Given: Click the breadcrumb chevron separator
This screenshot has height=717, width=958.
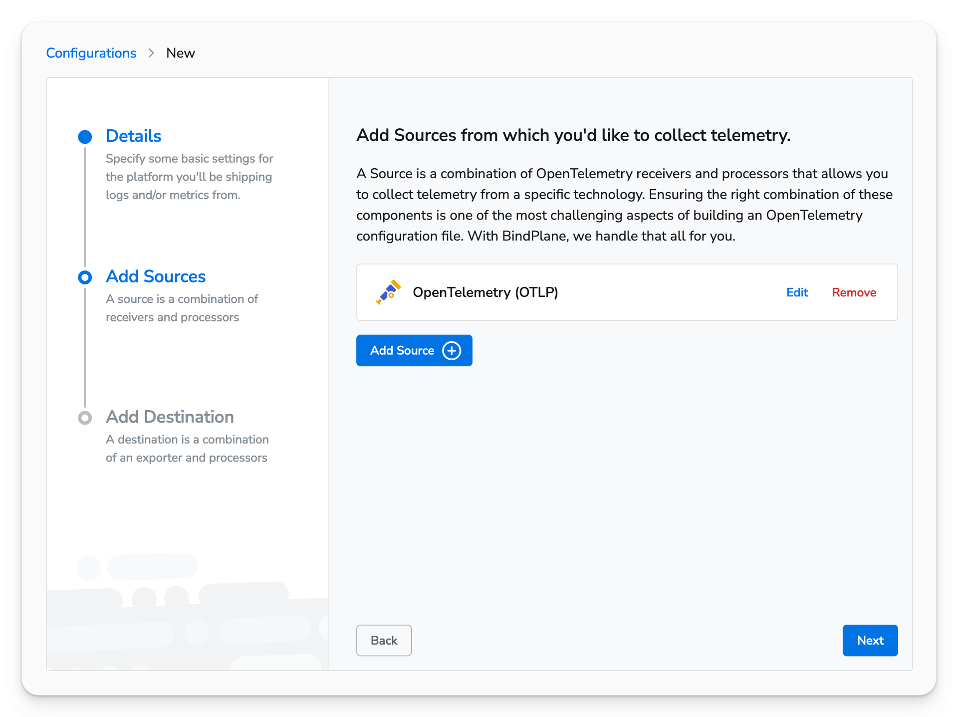Looking at the screenshot, I should [151, 53].
